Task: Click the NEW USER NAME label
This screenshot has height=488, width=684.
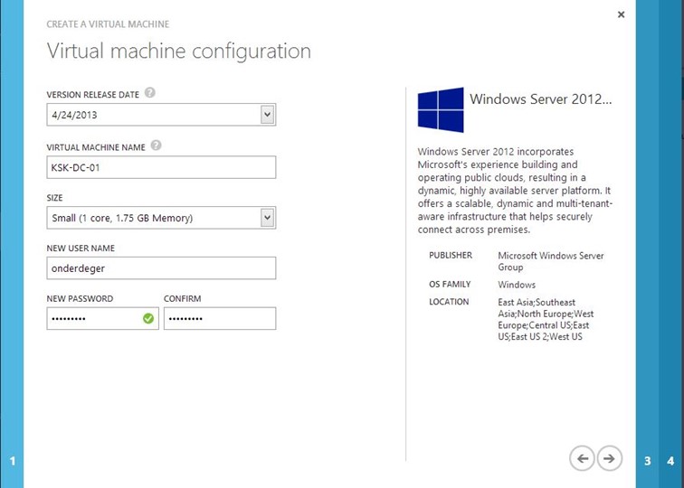Action: 81,249
